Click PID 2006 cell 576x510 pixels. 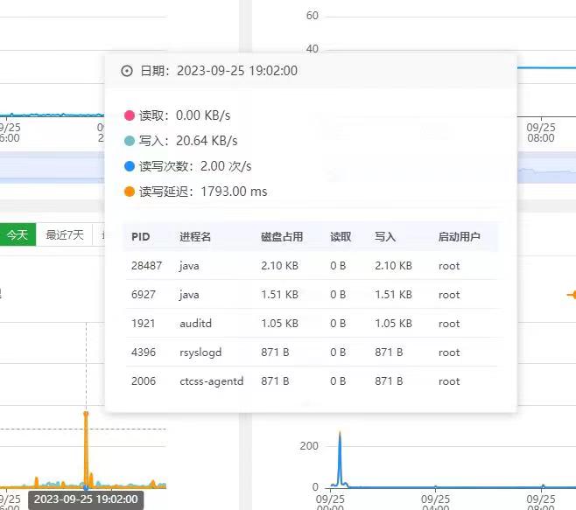click(x=144, y=381)
